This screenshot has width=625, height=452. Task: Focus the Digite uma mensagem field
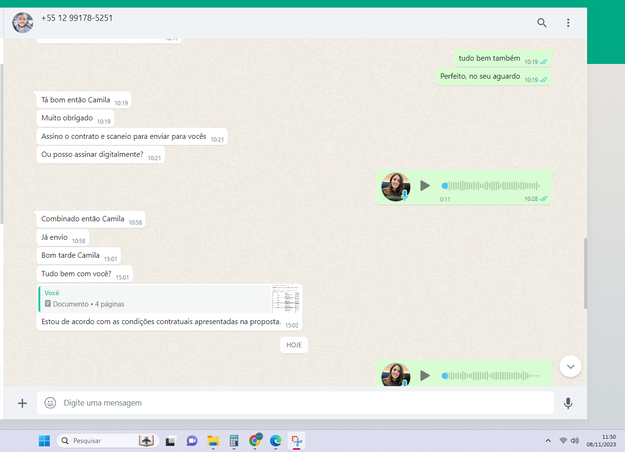(295, 403)
